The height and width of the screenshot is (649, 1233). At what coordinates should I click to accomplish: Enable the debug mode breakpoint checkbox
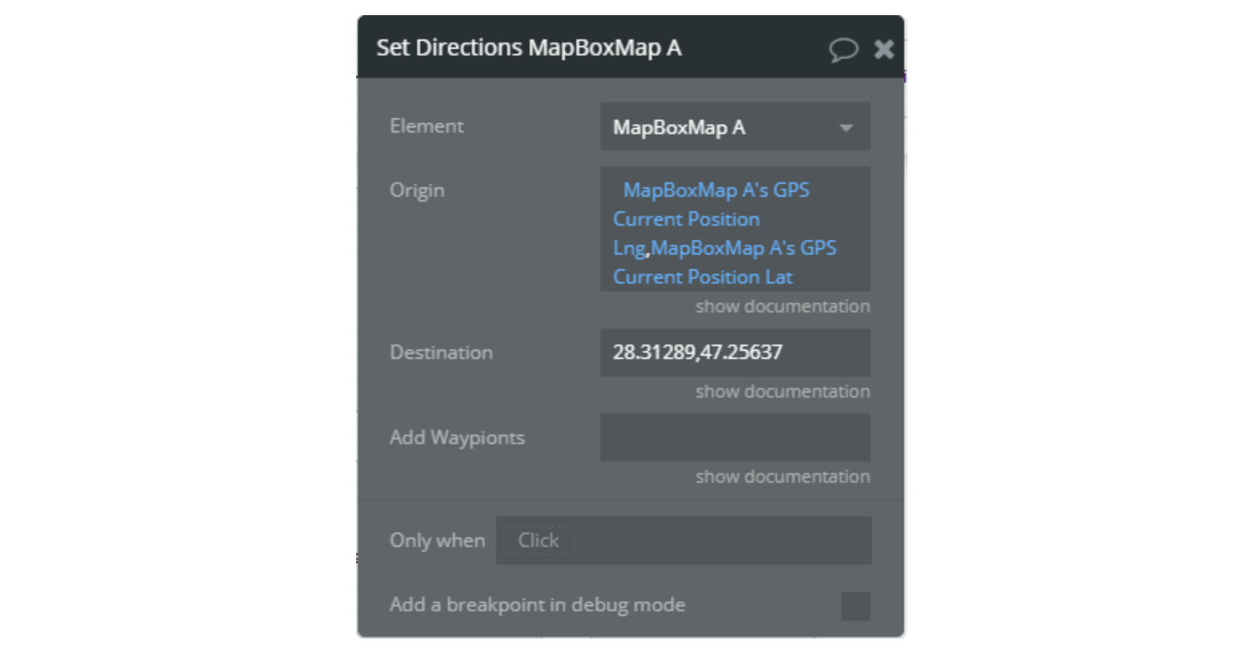(855, 606)
